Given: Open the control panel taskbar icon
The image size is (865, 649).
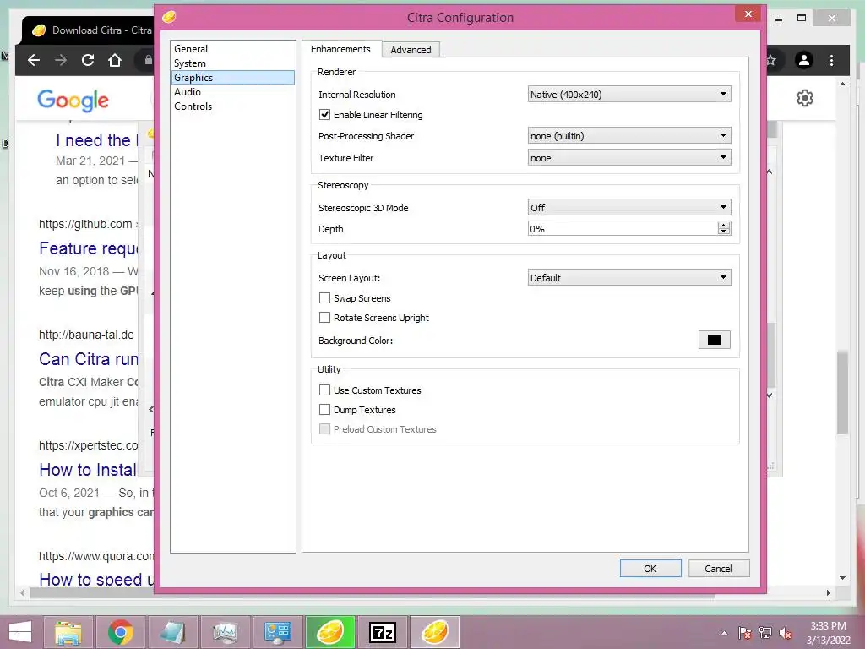Looking at the screenshot, I should click(x=277, y=632).
